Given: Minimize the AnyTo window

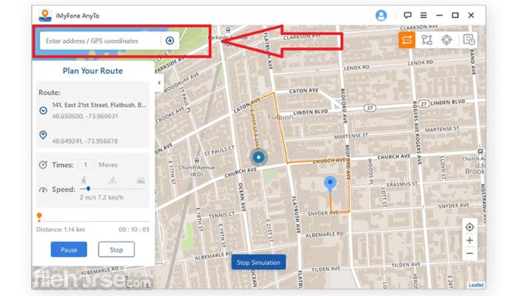Looking at the screenshot, I should (439, 16).
